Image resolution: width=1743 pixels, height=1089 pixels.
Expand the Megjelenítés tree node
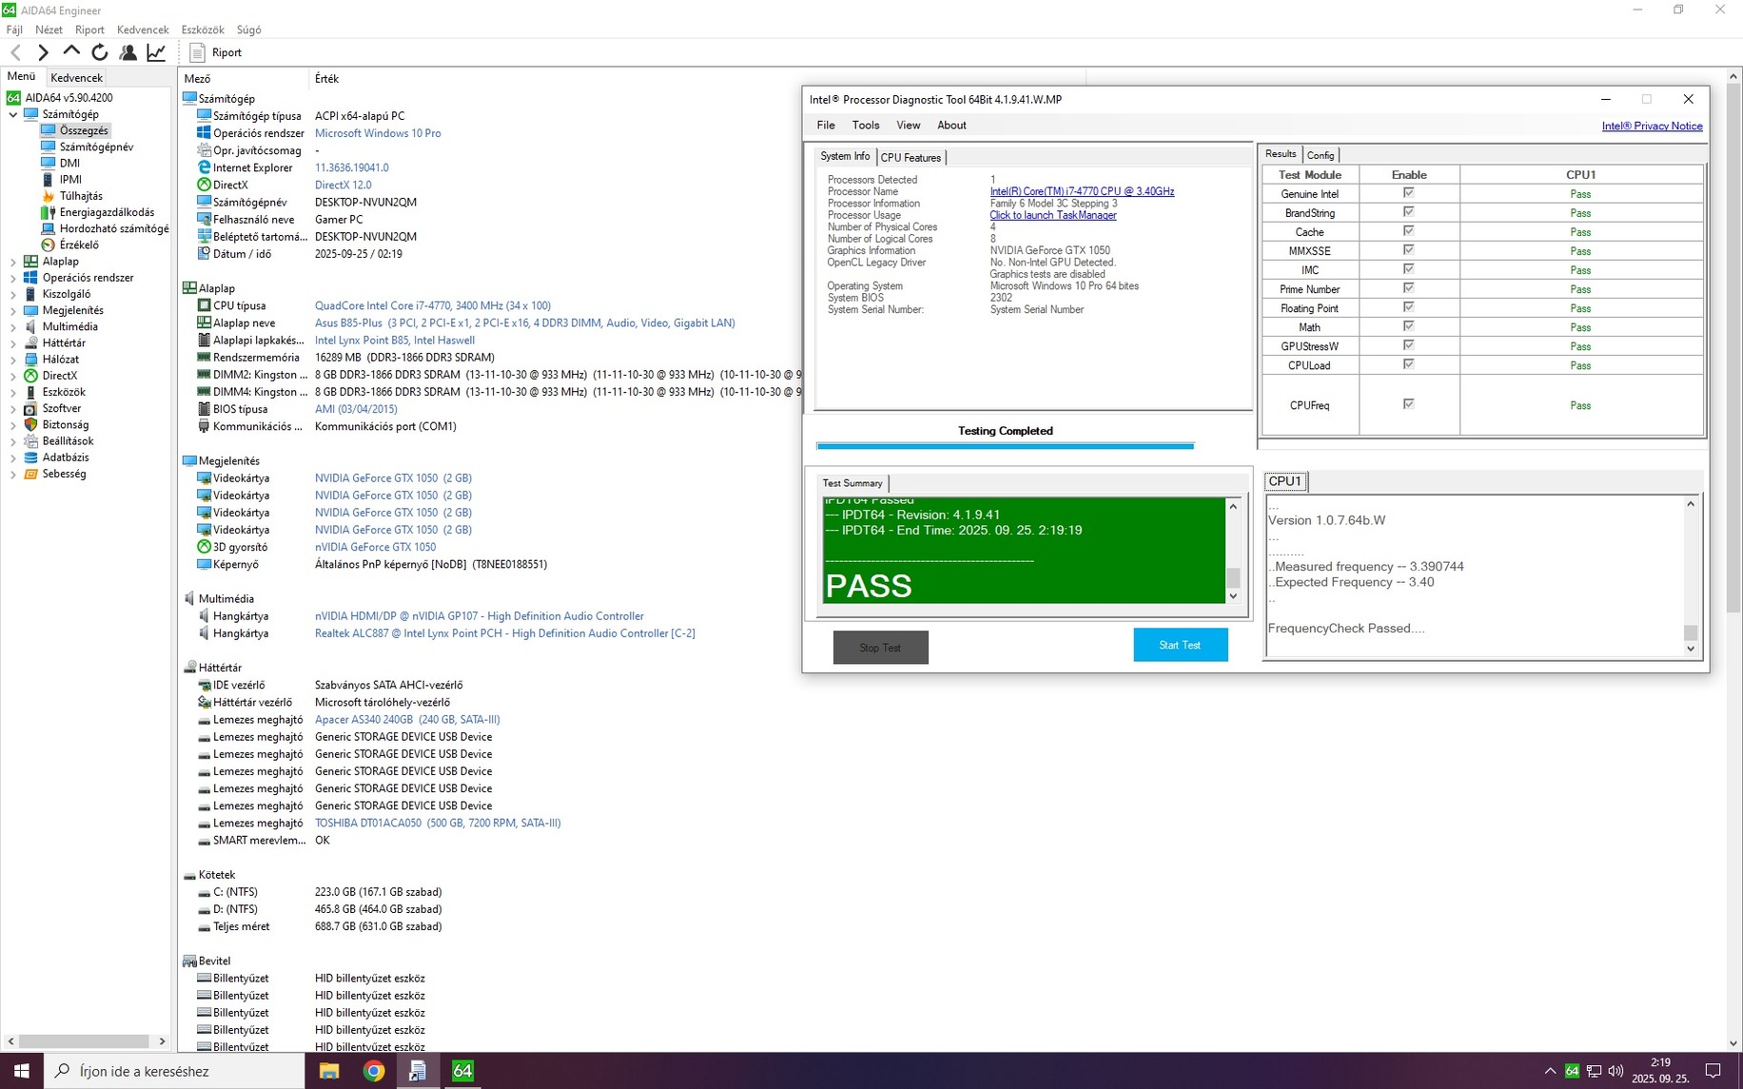click(x=13, y=310)
